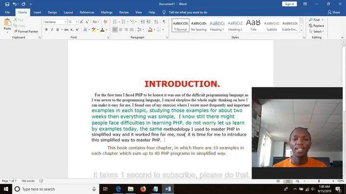Open borders options
Image resolution: width=346 pixels, height=194 pixels.
click(158, 30)
